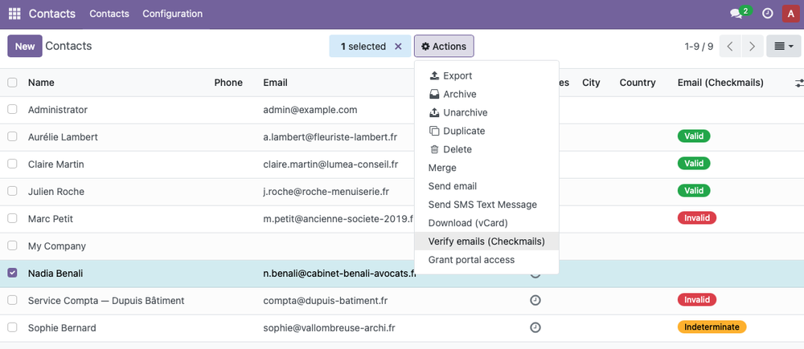Click the Indeterminate badge for Sophie Bernard
Viewport: 804px width, 349px height.
click(x=712, y=327)
